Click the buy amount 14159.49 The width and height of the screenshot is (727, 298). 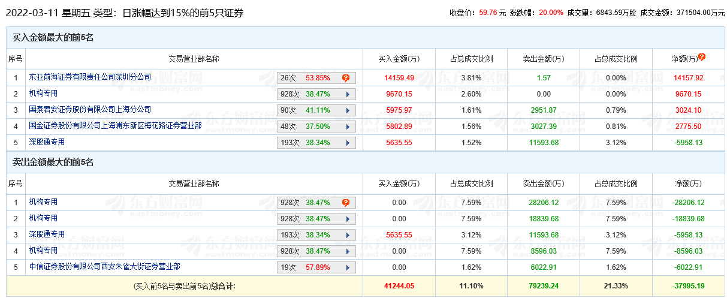pyautogui.click(x=399, y=78)
